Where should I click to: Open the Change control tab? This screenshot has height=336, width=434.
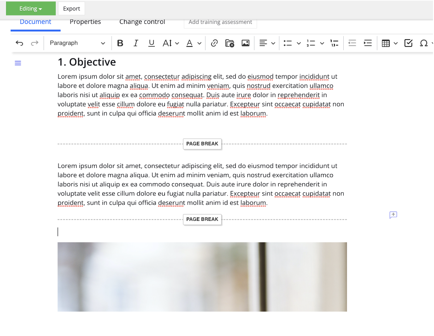coord(142,22)
